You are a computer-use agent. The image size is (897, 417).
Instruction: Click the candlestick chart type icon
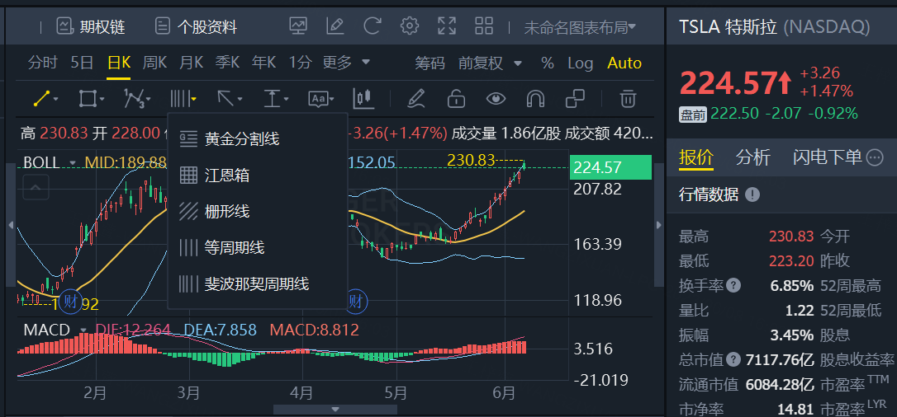(x=363, y=99)
